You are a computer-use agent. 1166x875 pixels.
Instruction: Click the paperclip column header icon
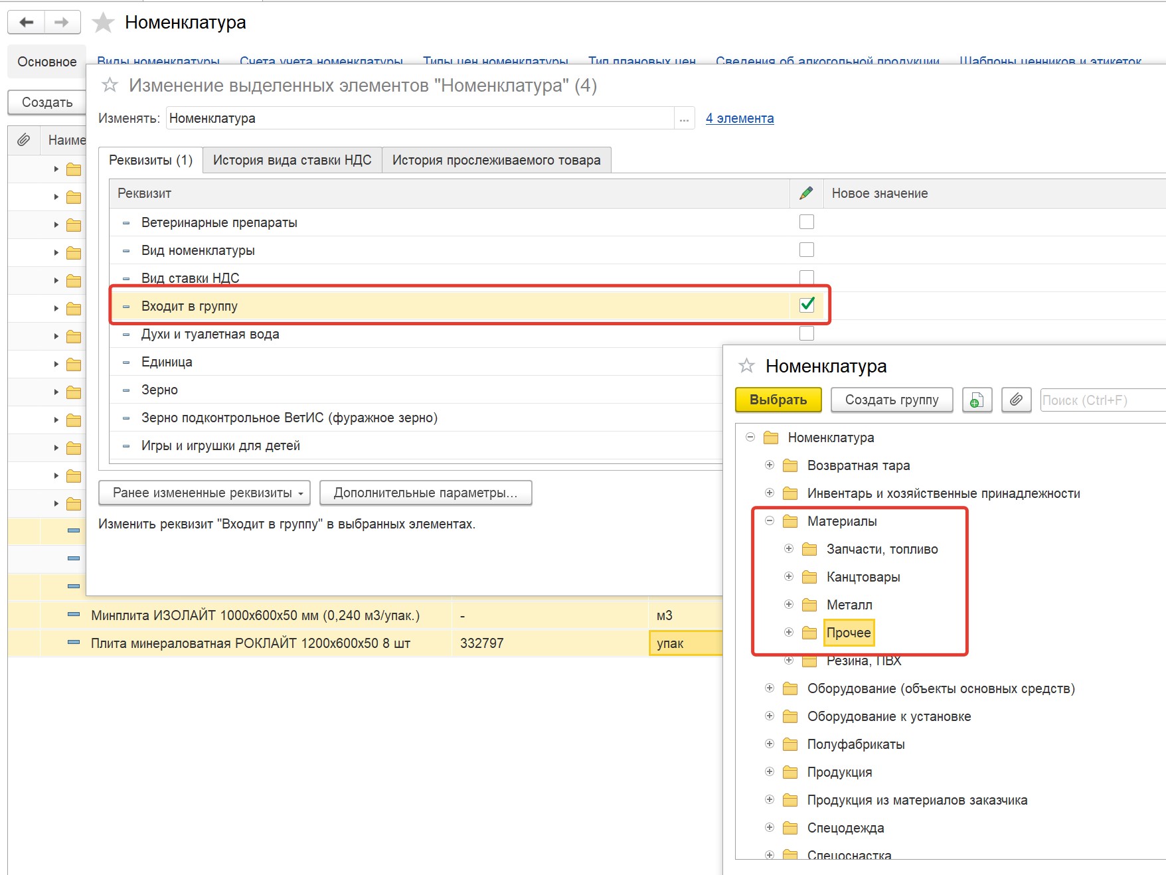23,140
